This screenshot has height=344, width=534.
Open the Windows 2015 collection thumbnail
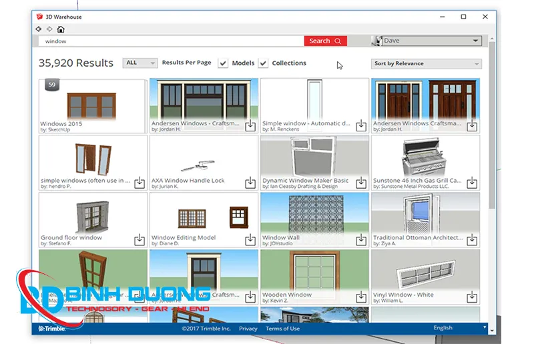(x=92, y=105)
